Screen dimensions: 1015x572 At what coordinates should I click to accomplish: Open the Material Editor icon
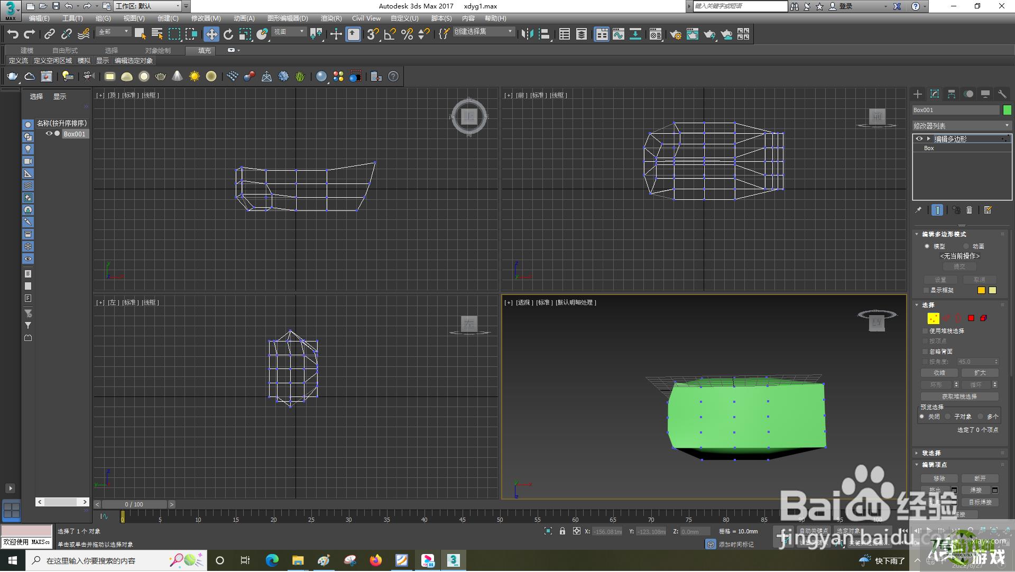click(656, 34)
